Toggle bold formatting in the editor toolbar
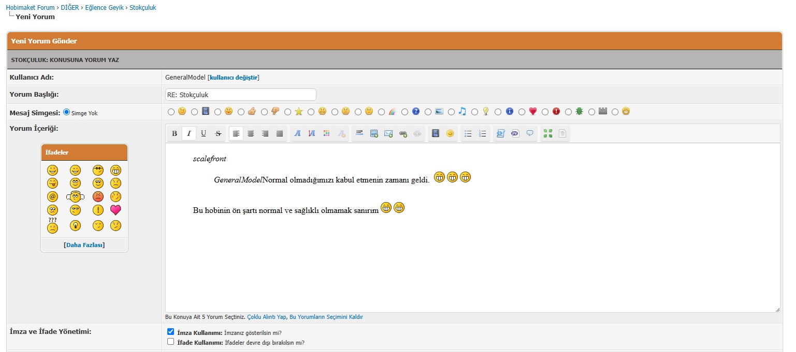 click(175, 134)
